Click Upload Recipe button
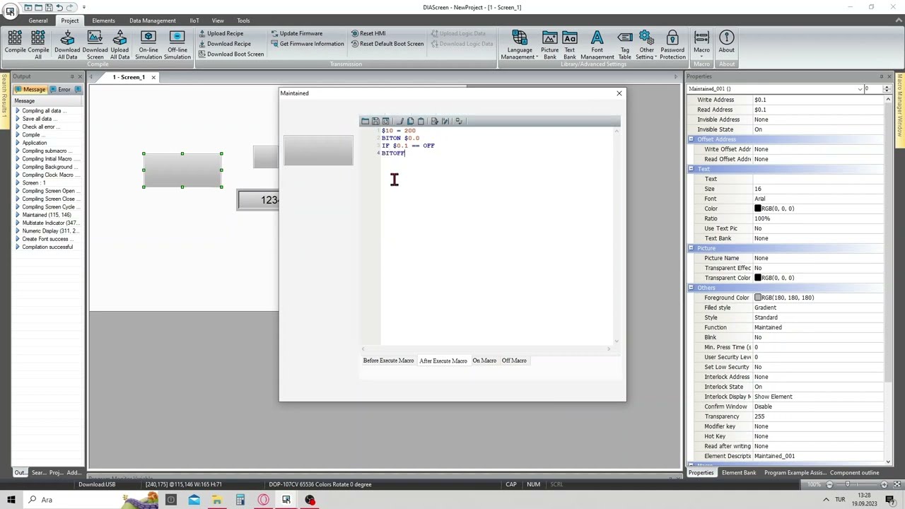905x509 pixels. pos(221,33)
